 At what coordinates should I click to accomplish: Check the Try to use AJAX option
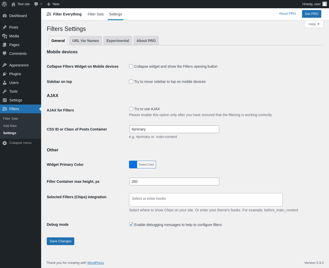131,109
